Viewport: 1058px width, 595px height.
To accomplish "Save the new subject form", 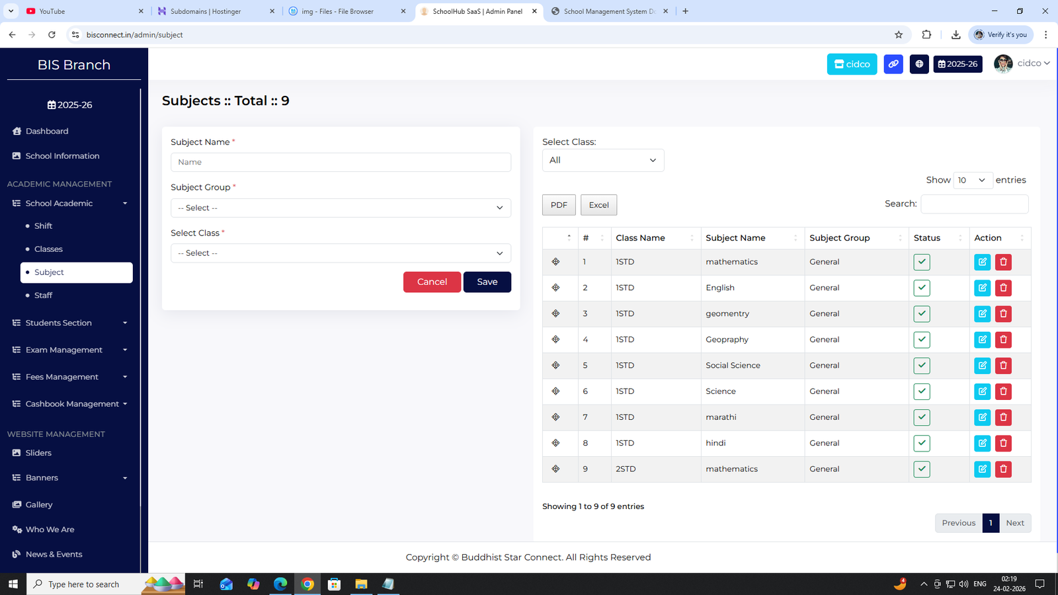I will tap(487, 282).
